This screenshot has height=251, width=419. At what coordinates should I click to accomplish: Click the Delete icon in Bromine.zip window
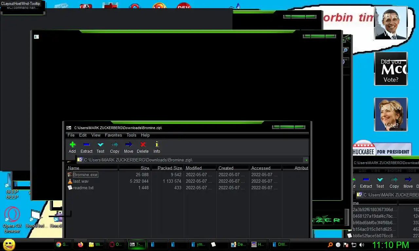pos(143,147)
